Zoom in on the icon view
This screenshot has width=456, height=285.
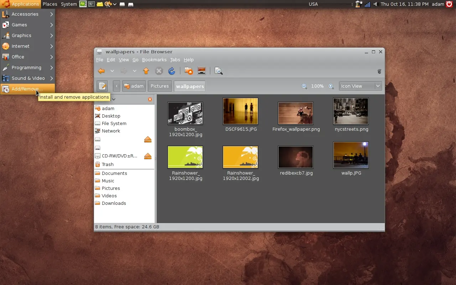[x=331, y=86]
